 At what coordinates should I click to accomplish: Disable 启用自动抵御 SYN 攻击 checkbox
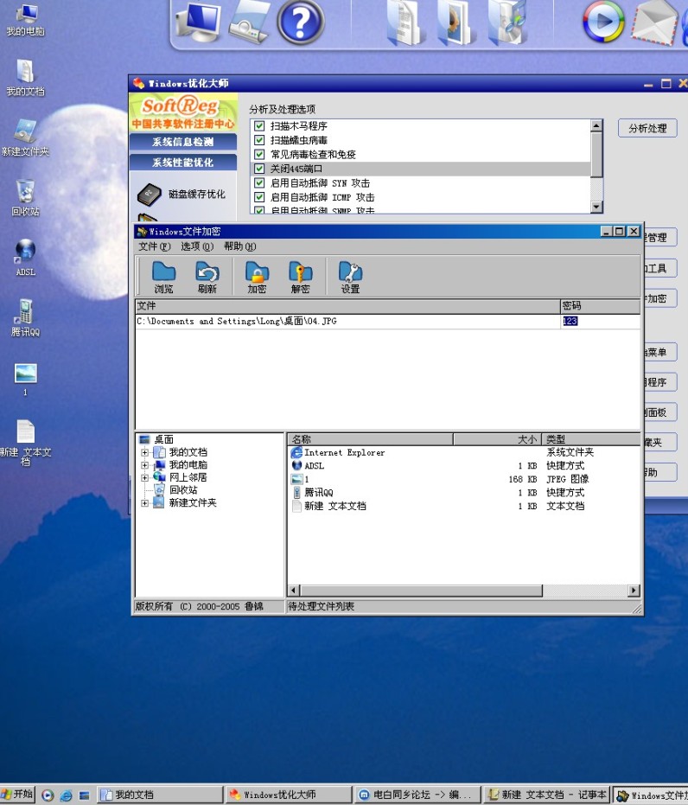[258, 183]
